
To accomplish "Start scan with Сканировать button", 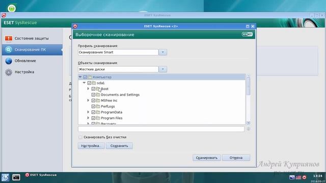I will click(207, 158).
